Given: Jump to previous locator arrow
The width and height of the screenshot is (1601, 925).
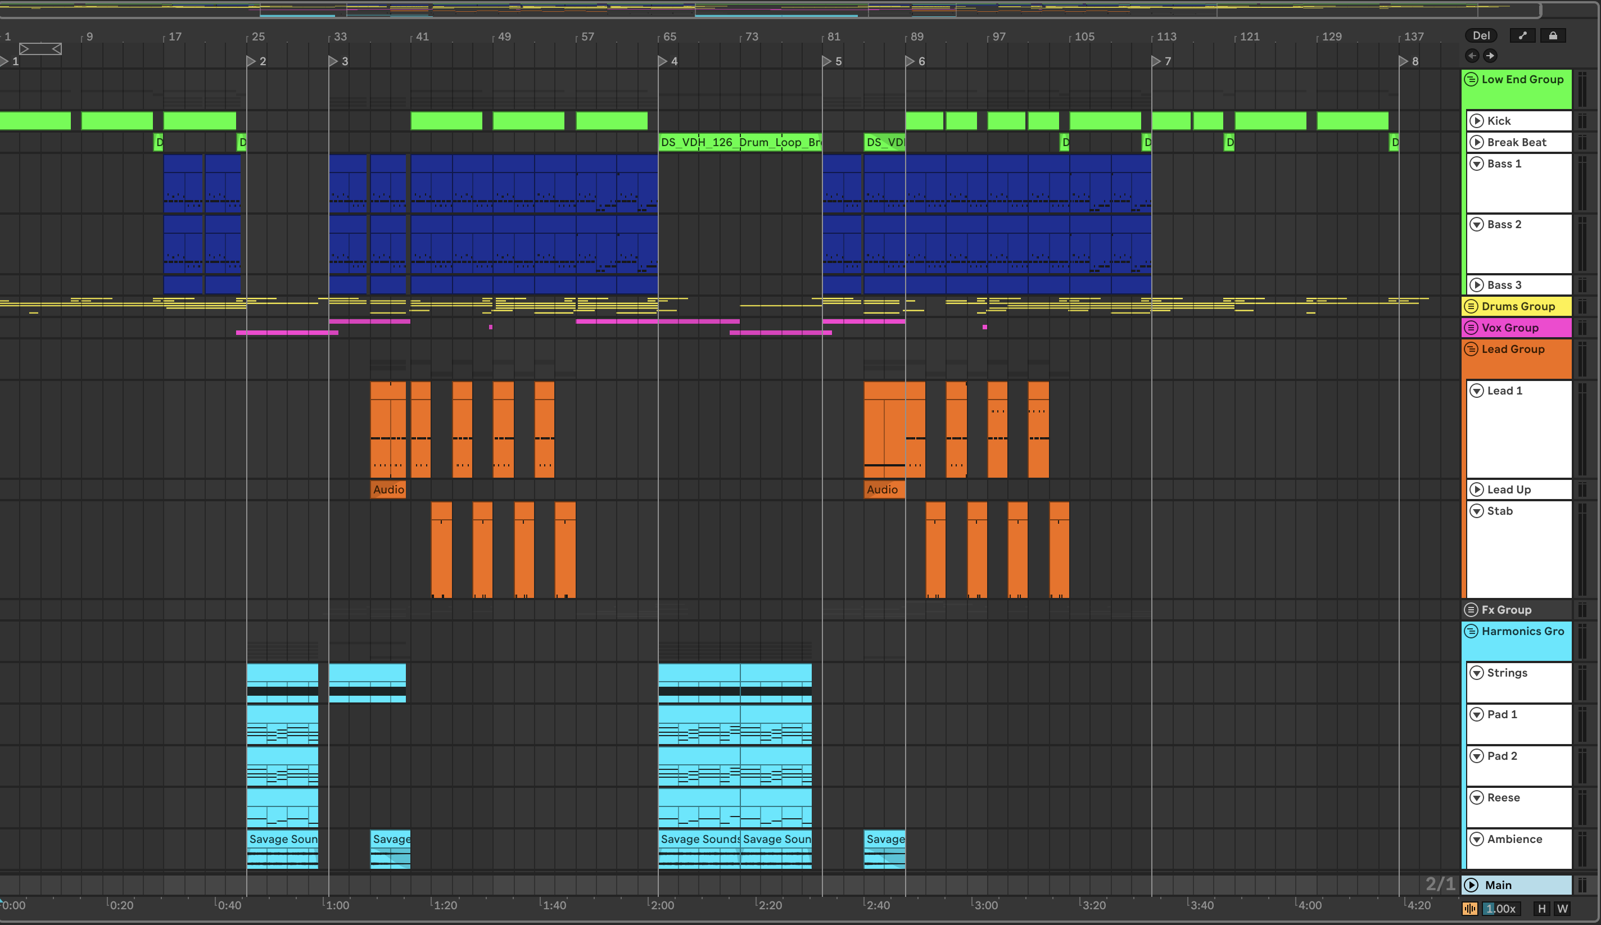Looking at the screenshot, I should coord(1472,56).
